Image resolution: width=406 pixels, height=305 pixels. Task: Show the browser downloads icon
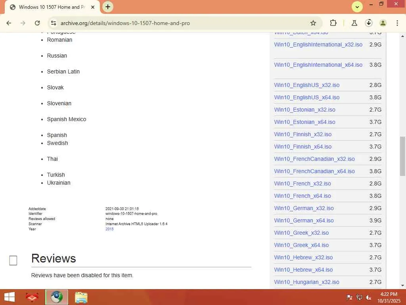pos(369,23)
